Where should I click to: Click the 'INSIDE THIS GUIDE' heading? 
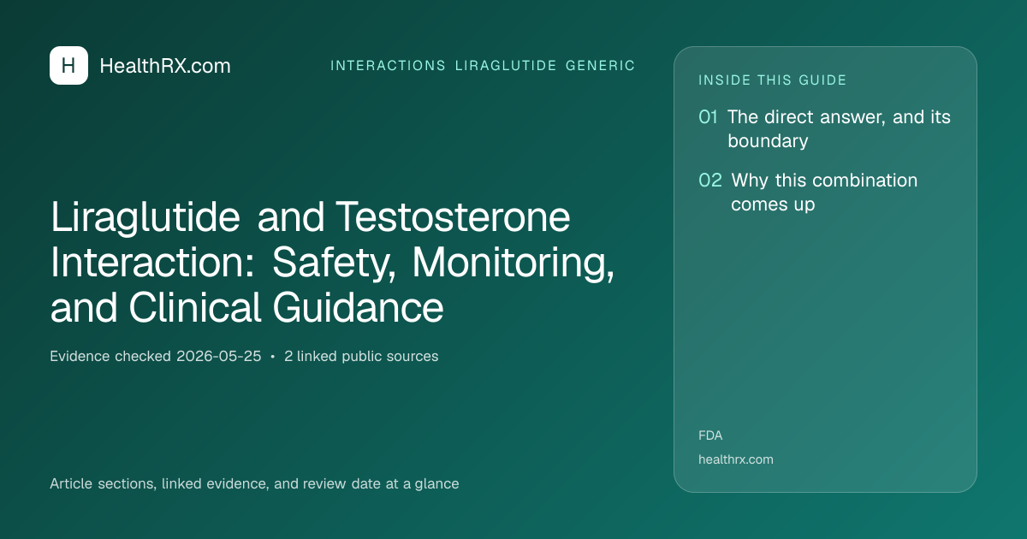tap(773, 80)
